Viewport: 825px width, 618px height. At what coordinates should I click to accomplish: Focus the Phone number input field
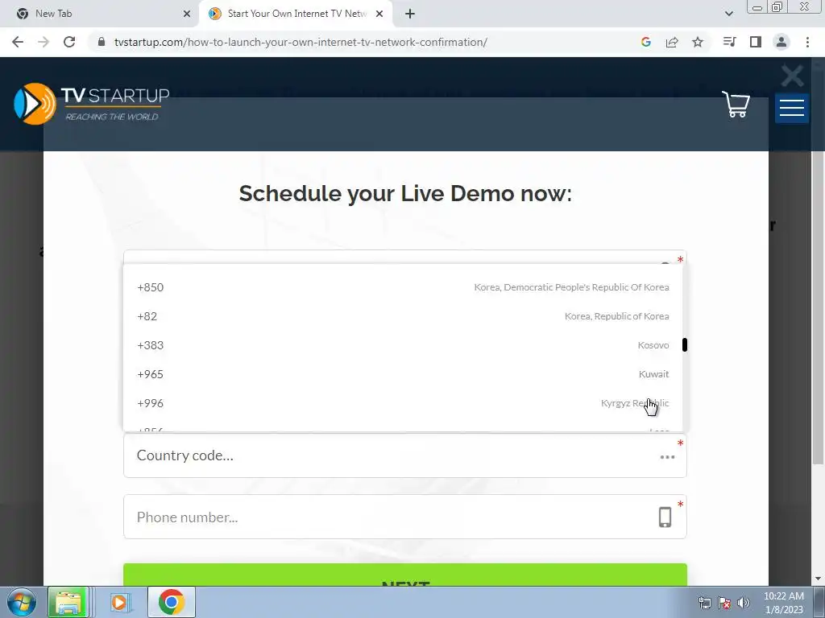pyautogui.click(x=405, y=517)
